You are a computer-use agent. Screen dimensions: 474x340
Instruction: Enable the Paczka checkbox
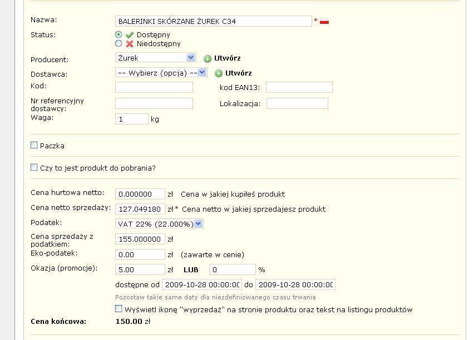[x=34, y=145]
